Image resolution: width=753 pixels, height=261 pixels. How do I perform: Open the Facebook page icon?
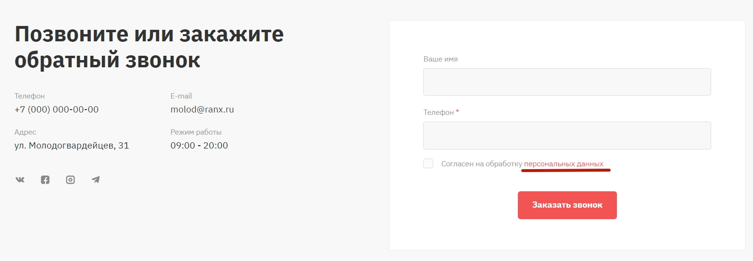tap(45, 180)
